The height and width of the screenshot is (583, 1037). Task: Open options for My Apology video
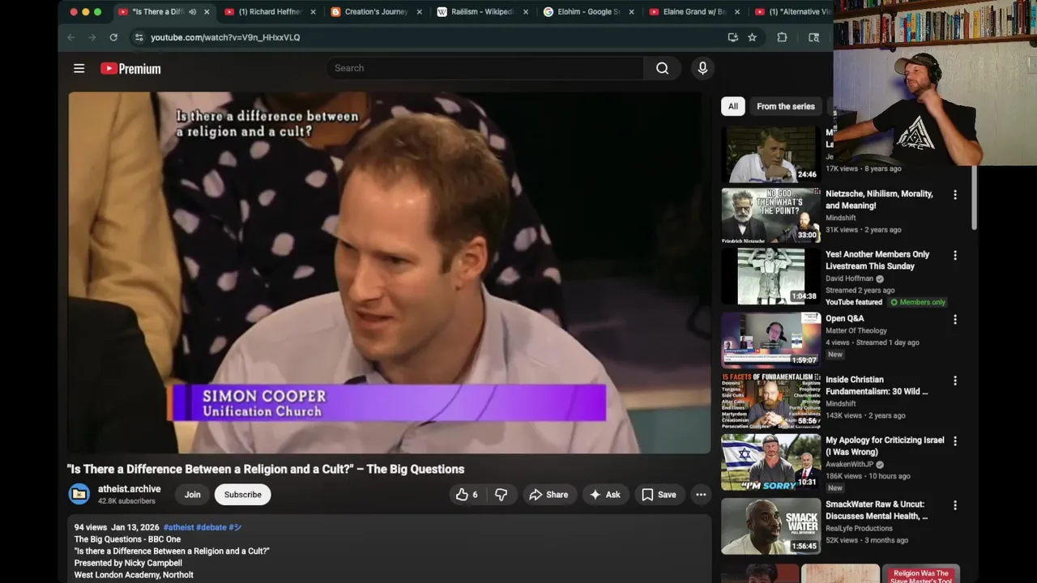click(x=954, y=441)
